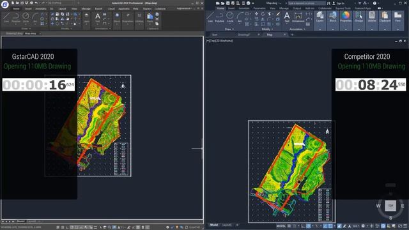Select the Circle tool in Competitor ribbon
409x230 pixels.
pyautogui.click(x=230, y=17)
